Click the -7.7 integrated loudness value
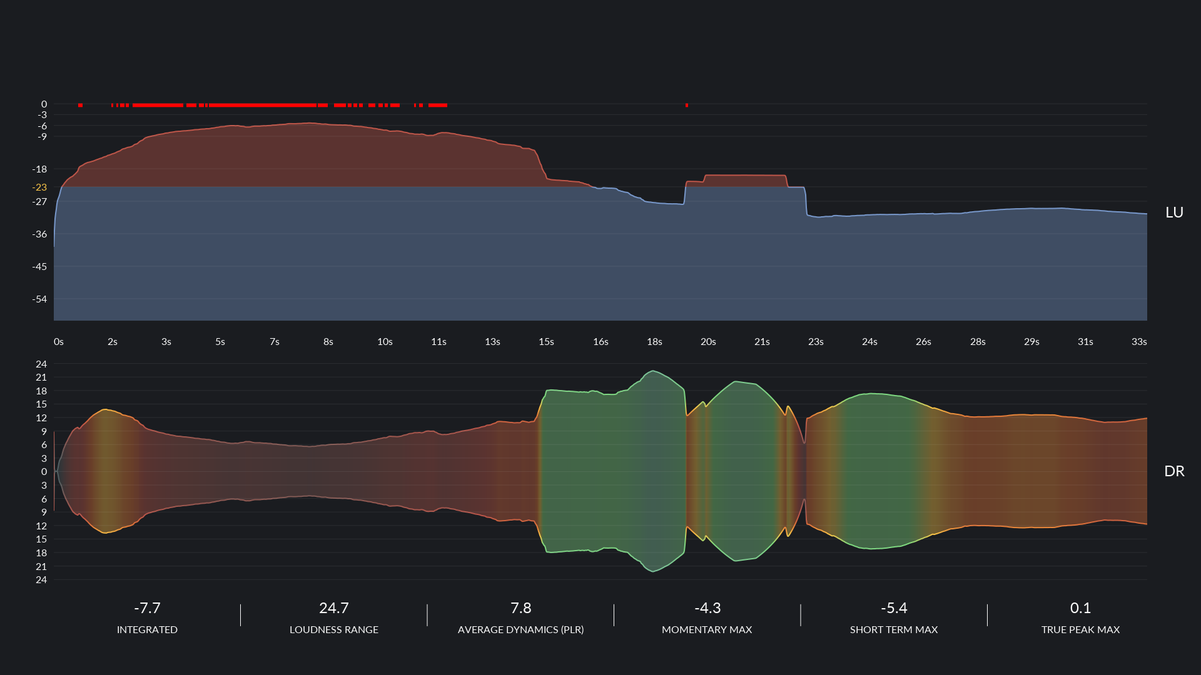Viewport: 1201px width, 675px height. (x=147, y=608)
